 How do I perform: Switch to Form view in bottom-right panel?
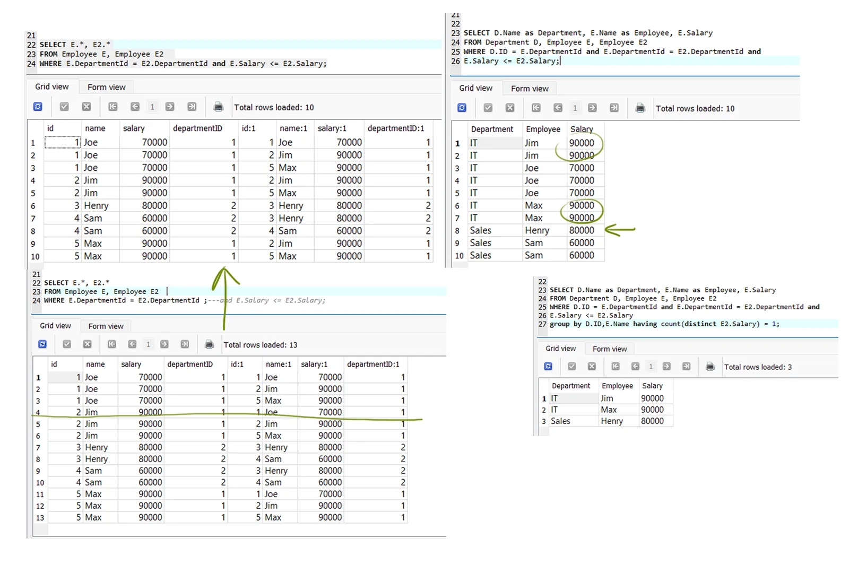pyautogui.click(x=610, y=349)
